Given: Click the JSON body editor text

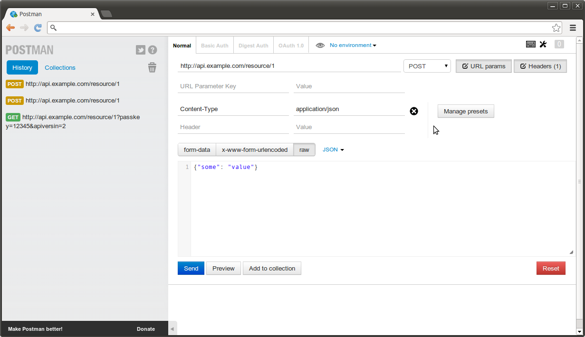Looking at the screenshot, I should 226,167.
